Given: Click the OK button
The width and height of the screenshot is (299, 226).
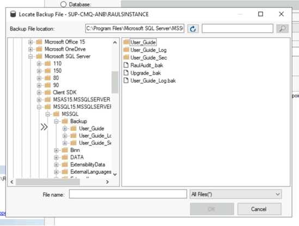Looking at the screenshot, I should 212,209.
